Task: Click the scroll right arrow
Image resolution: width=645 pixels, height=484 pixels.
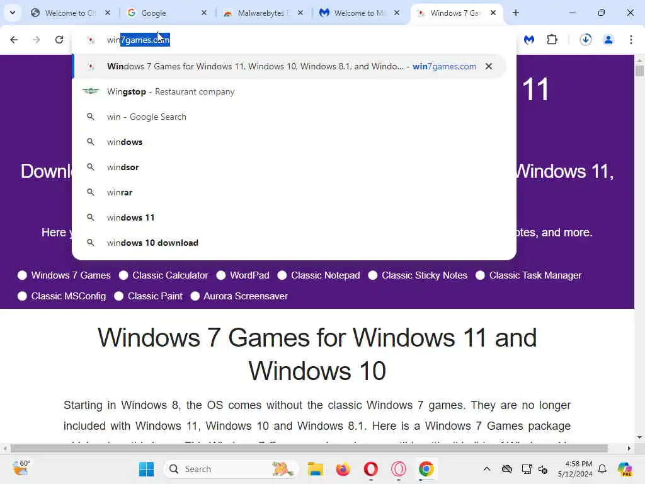Action: pos(629,448)
